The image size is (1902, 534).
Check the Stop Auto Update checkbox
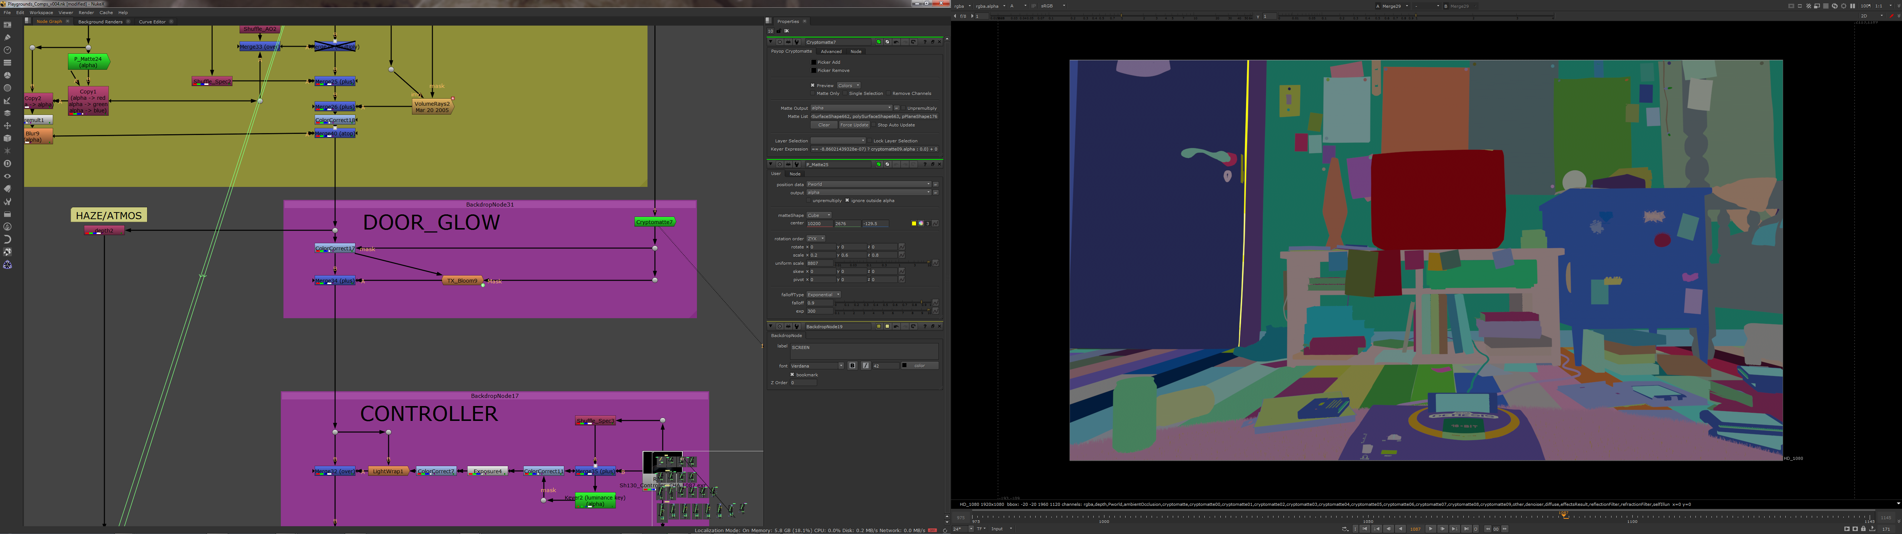874,125
